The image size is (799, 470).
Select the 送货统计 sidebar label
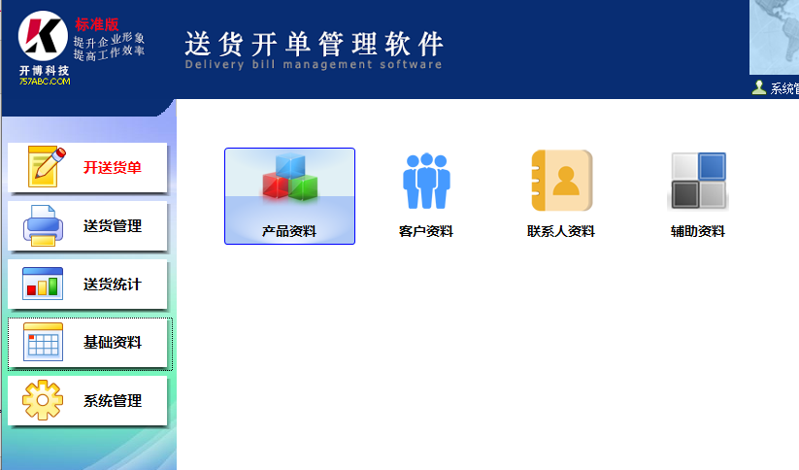click(x=113, y=285)
